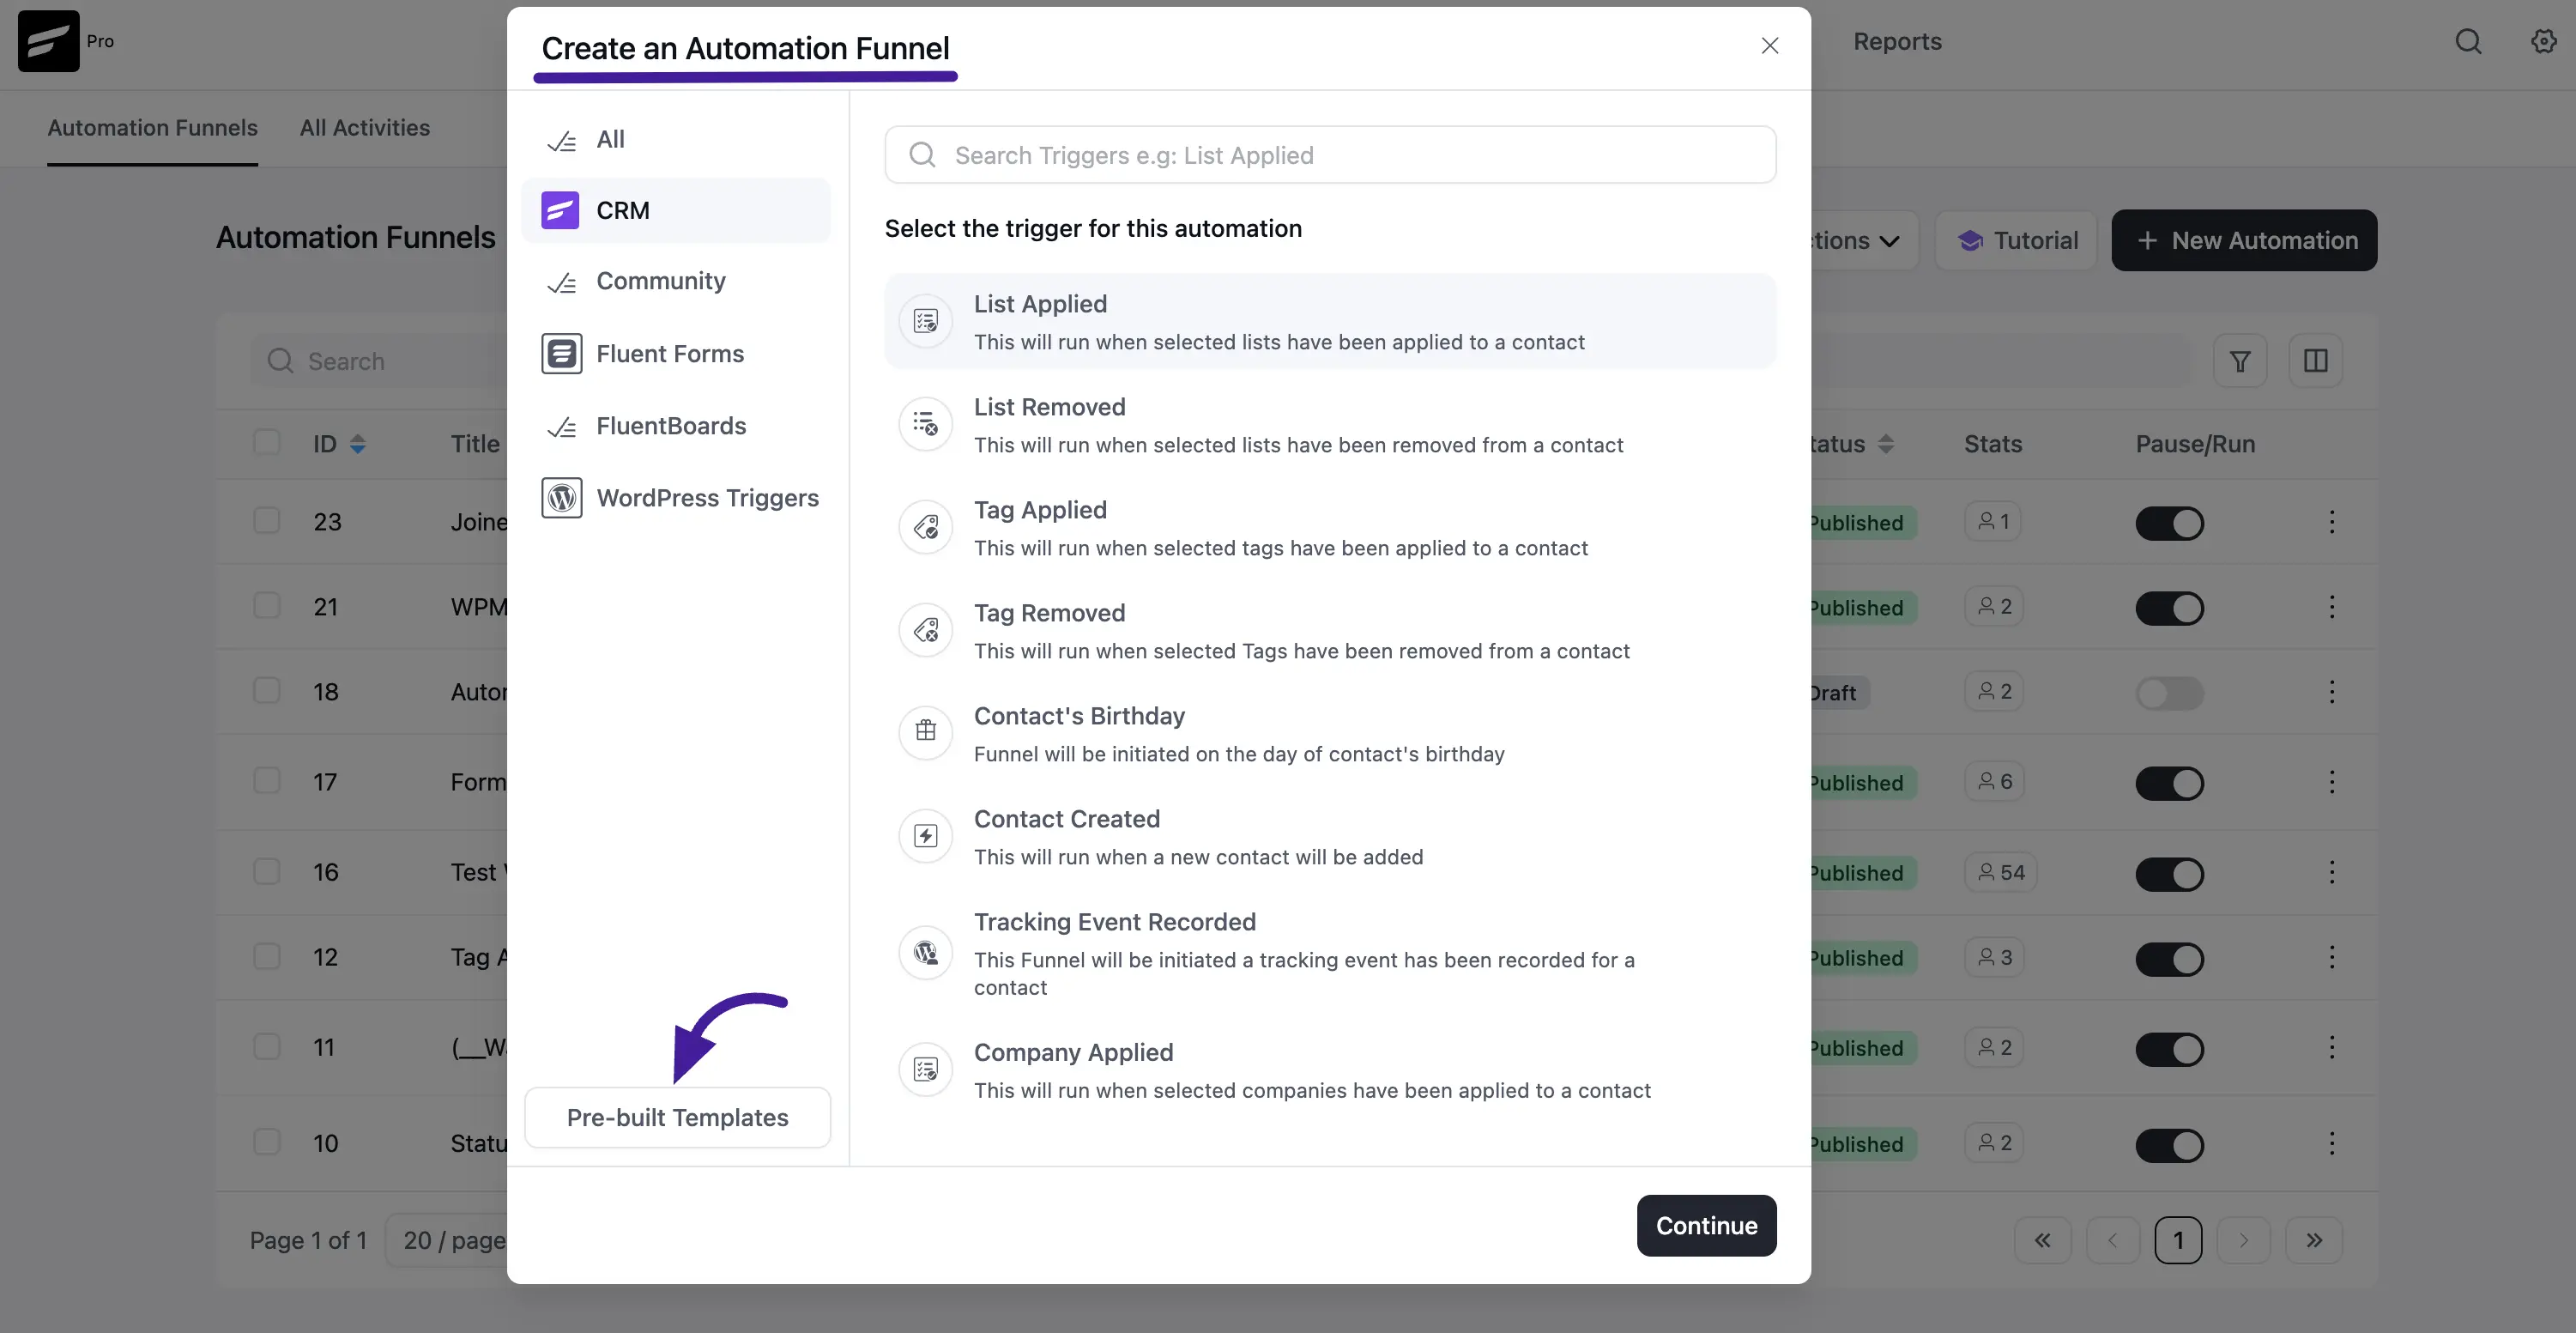
Task: Click the List Applied trigger icon
Action: (926, 321)
